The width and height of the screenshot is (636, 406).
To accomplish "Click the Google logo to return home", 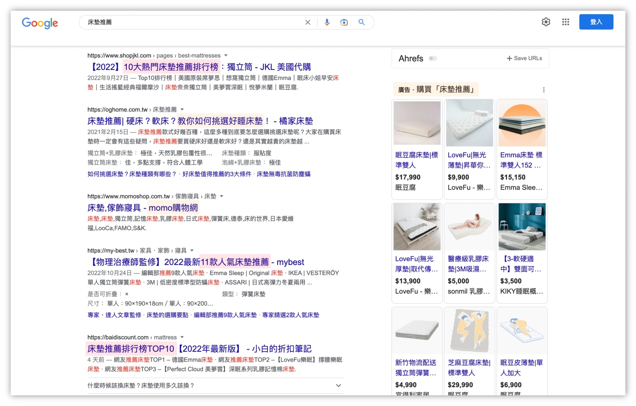I will pyautogui.click(x=40, y=23).
